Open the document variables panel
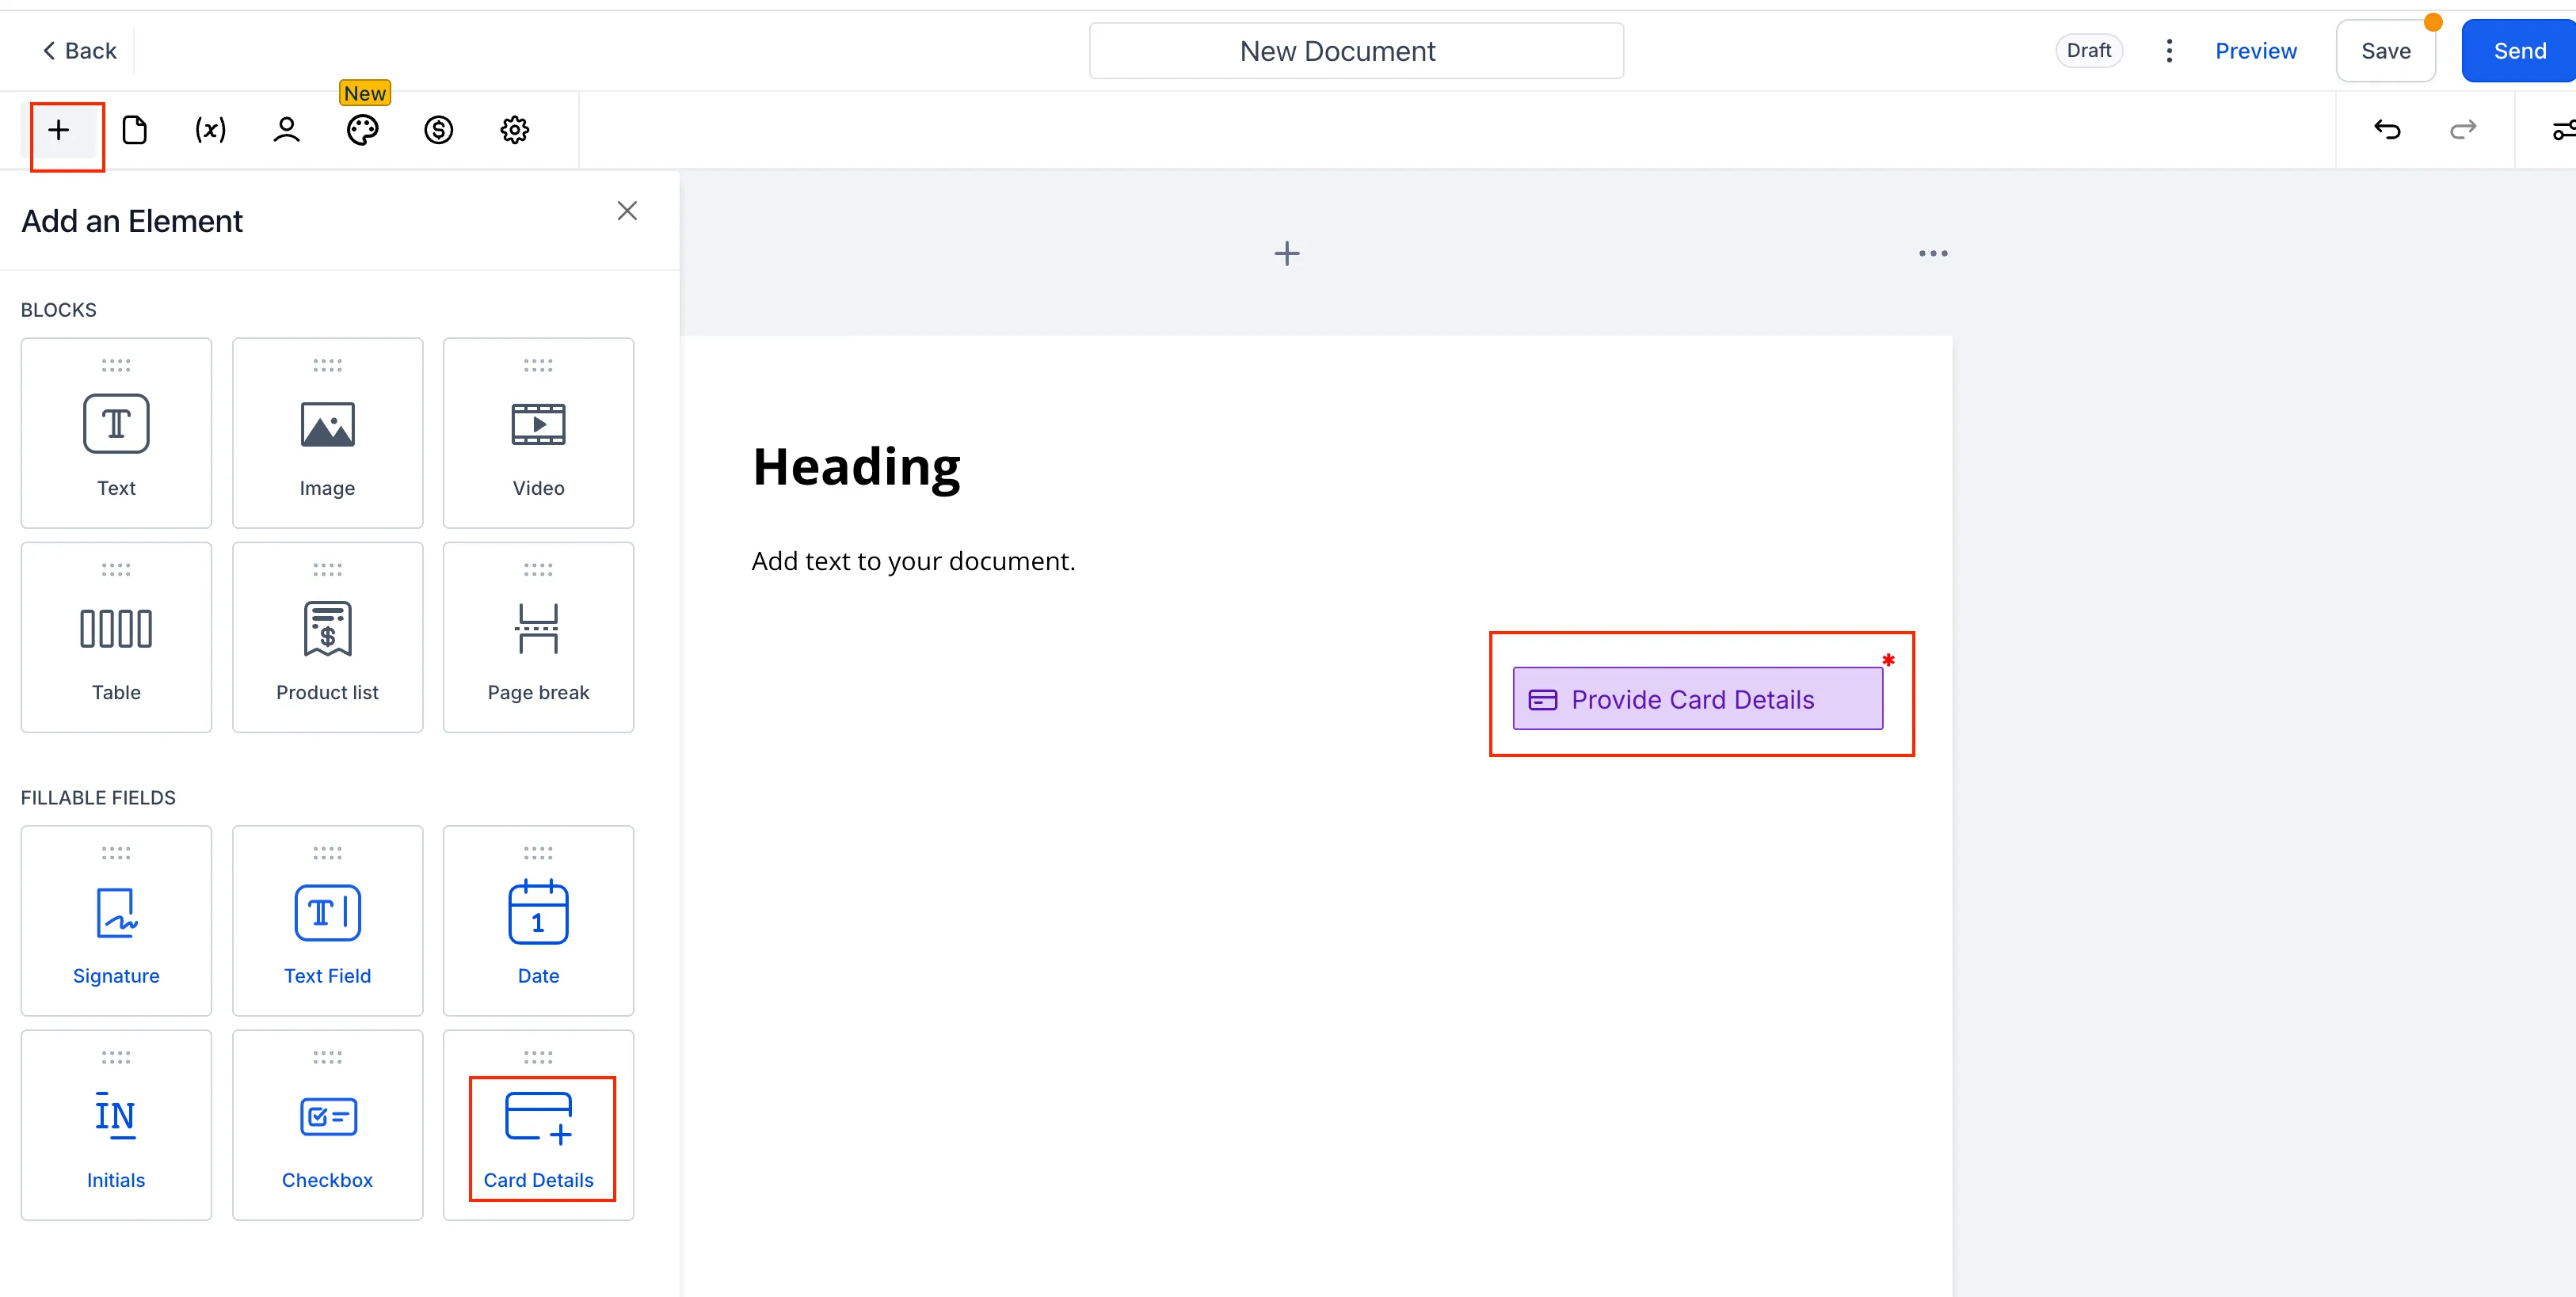The image size is (2576, 1297). [210, 130]
